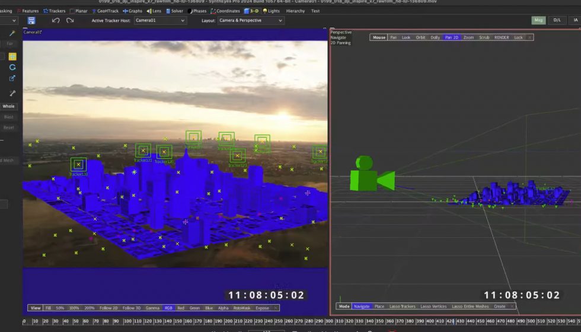This screenshot has height=332, width=581.
Task: Click Expose in View toolbar
Action: tap(262, 308)
